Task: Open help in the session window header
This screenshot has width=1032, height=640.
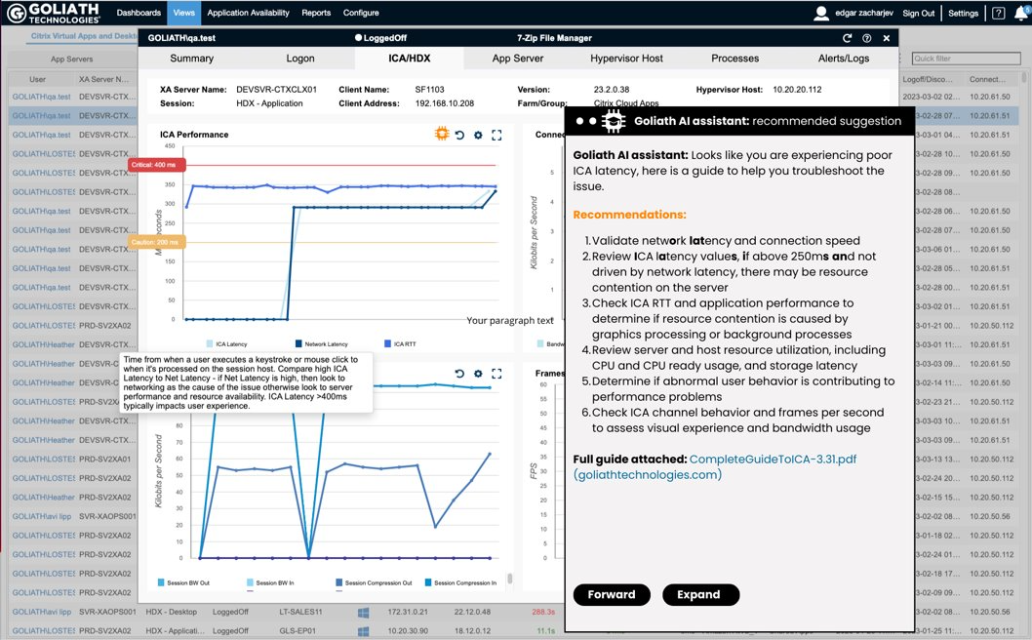Action: point(867,38)
